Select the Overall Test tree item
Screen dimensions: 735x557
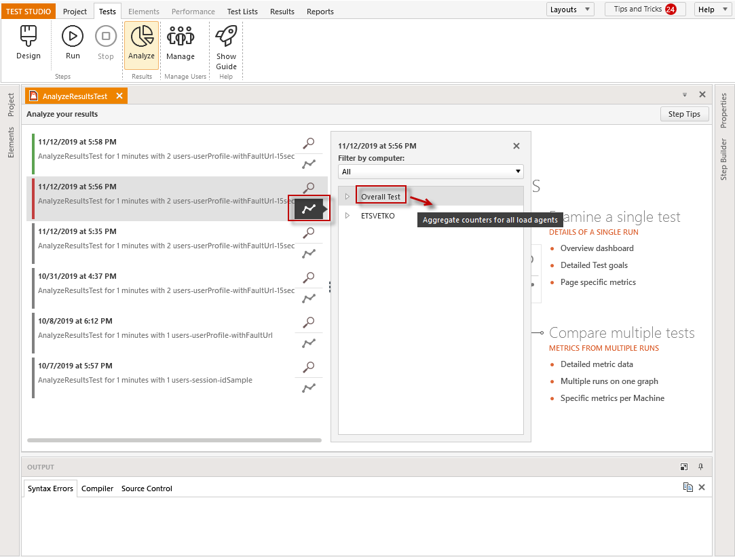point(381,197)
